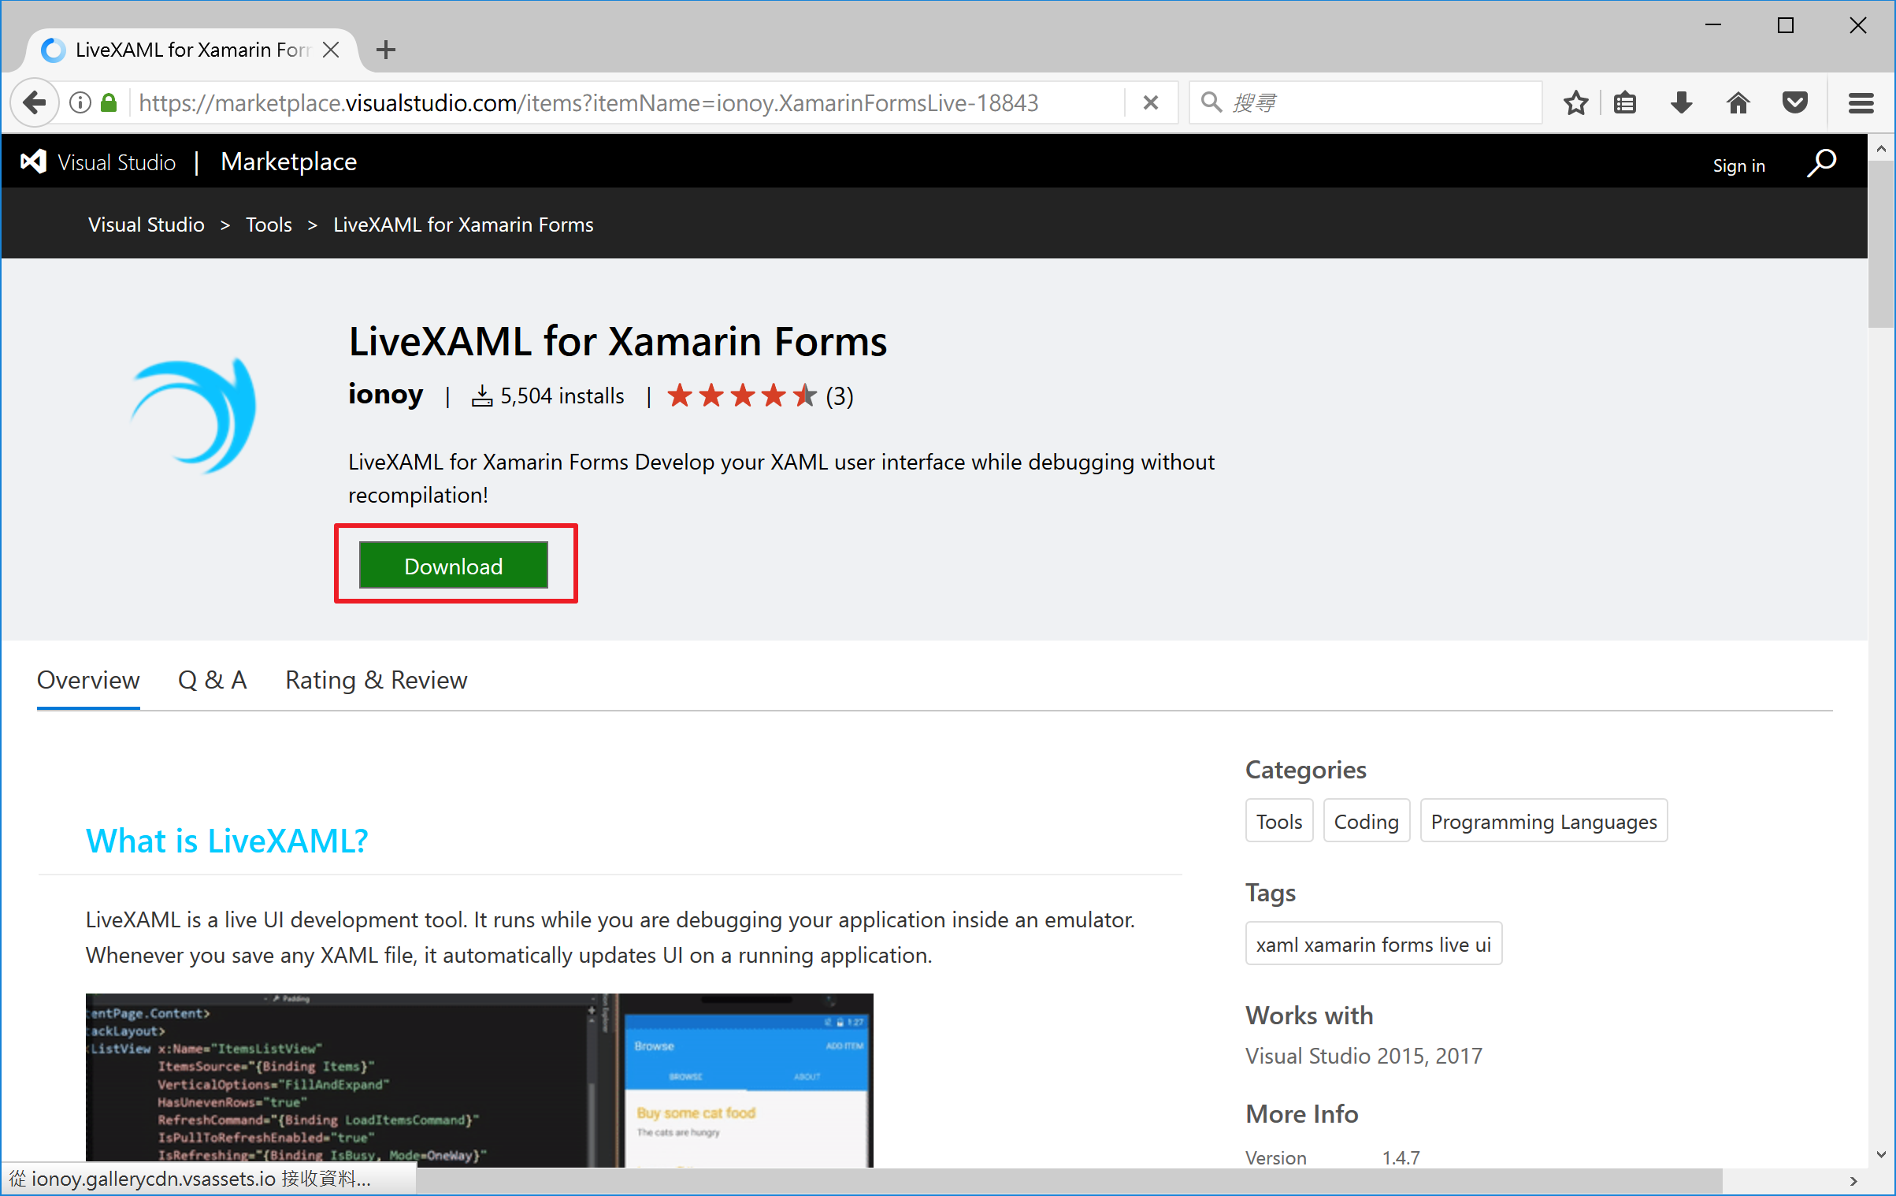Click the search magnifier in search box
Screen dimensions: 1896x1196
tap(1211, 102)
